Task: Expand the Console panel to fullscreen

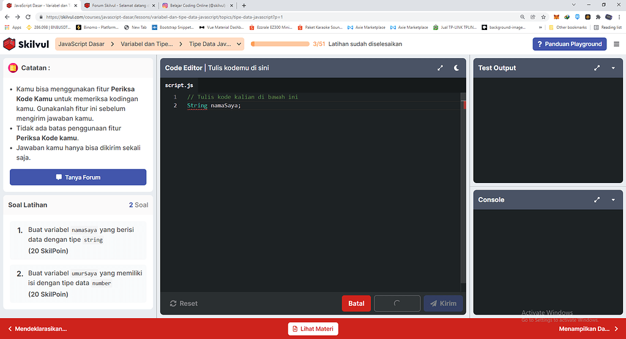Action: [x=597, y=200]
